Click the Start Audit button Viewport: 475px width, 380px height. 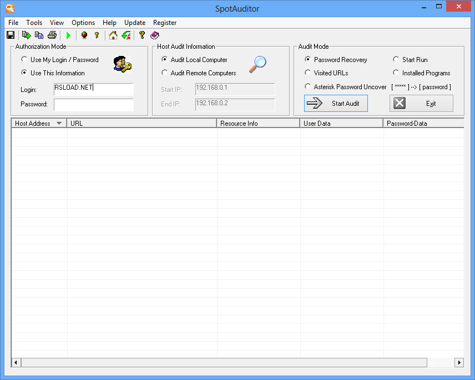336,104
